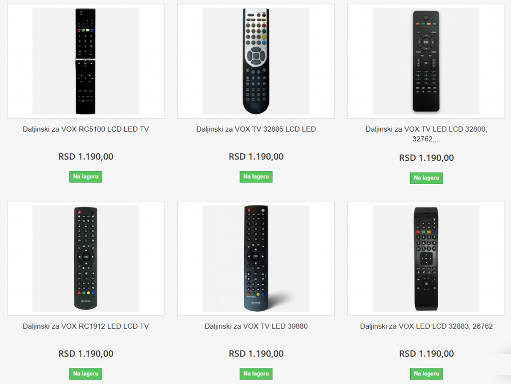Select 'Na lageru' badge under VOX RC1912
The height and width of the screenshot is (384, 511).
click(85, 374)
